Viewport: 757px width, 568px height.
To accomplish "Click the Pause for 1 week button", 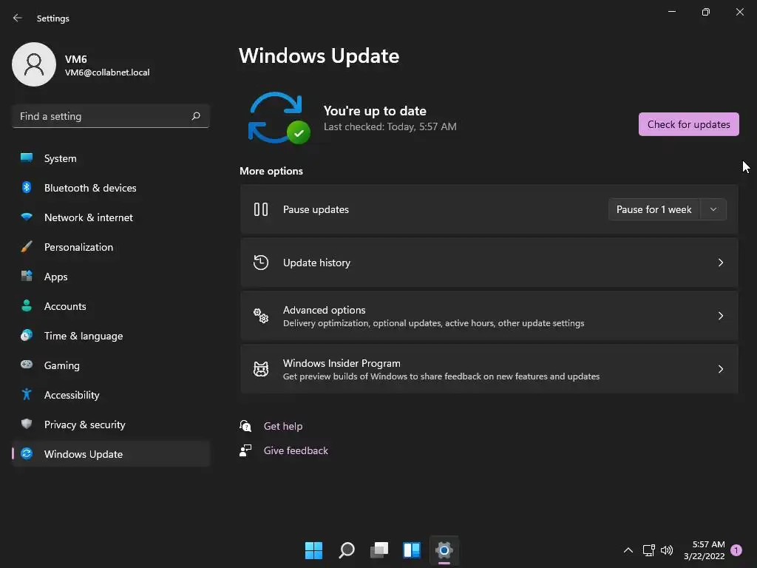I will point(654,209).
